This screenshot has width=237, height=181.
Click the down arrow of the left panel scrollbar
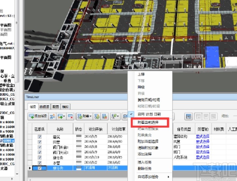pyautogui.click(x=17, y=174)
